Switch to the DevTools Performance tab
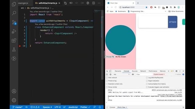Viewport: 195px width, 109px height. (x=153, y=71)
